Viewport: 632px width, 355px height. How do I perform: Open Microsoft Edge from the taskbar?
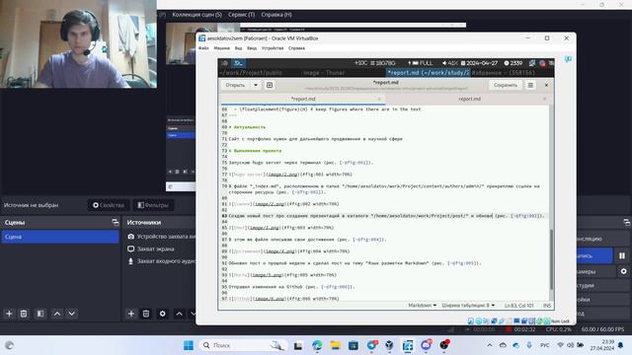click(317, 345)
